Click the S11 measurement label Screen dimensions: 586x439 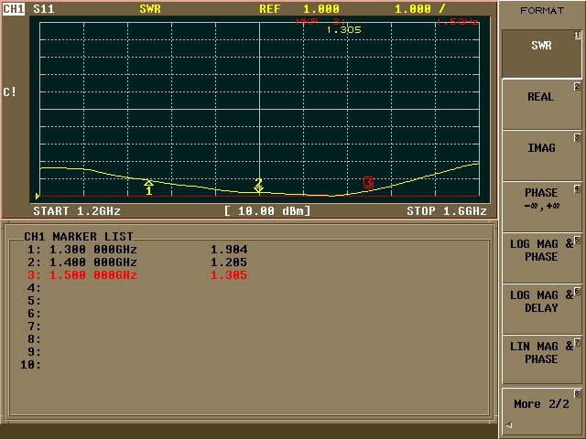[x=44, y=8]
